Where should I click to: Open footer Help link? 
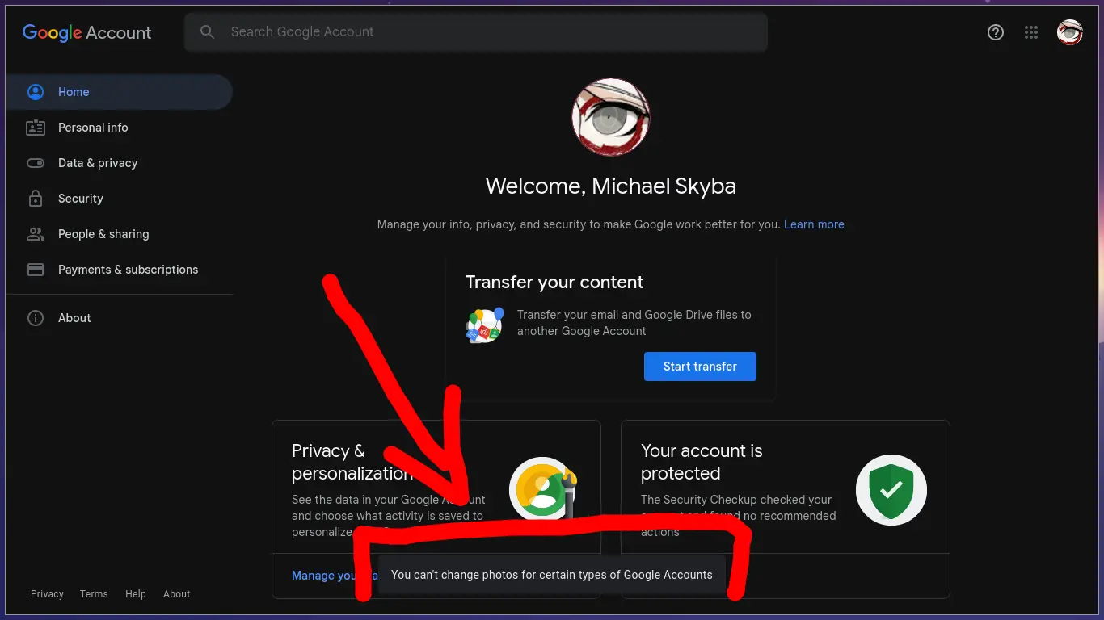(136, 594)
